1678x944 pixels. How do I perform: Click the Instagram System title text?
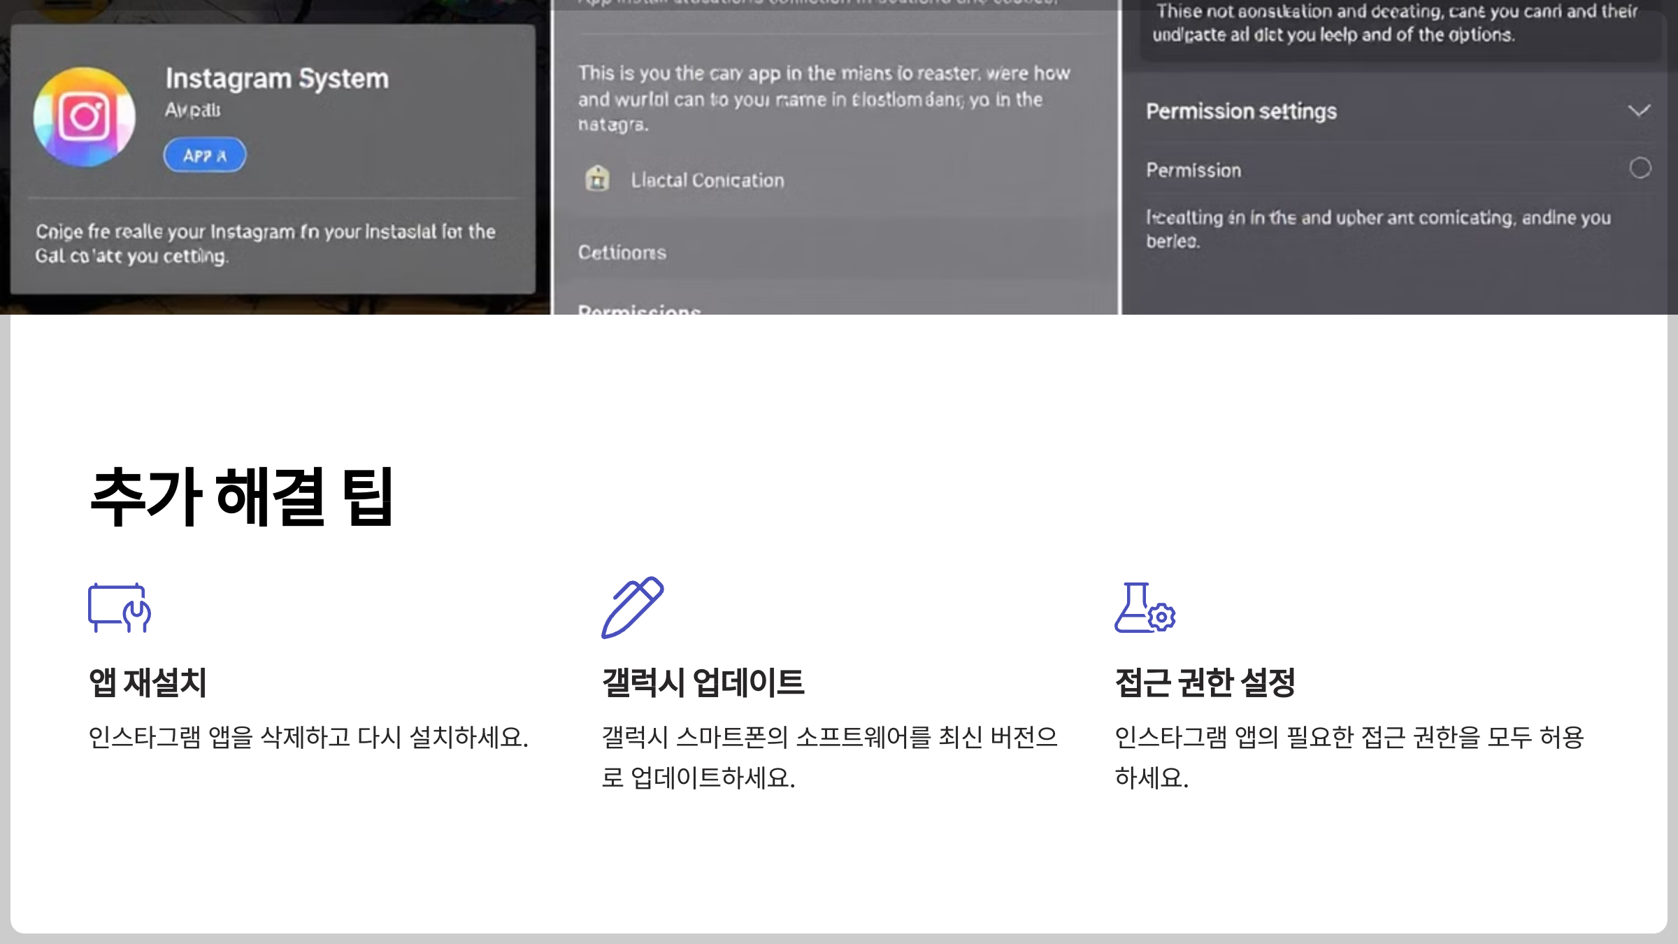coord(277,78)
